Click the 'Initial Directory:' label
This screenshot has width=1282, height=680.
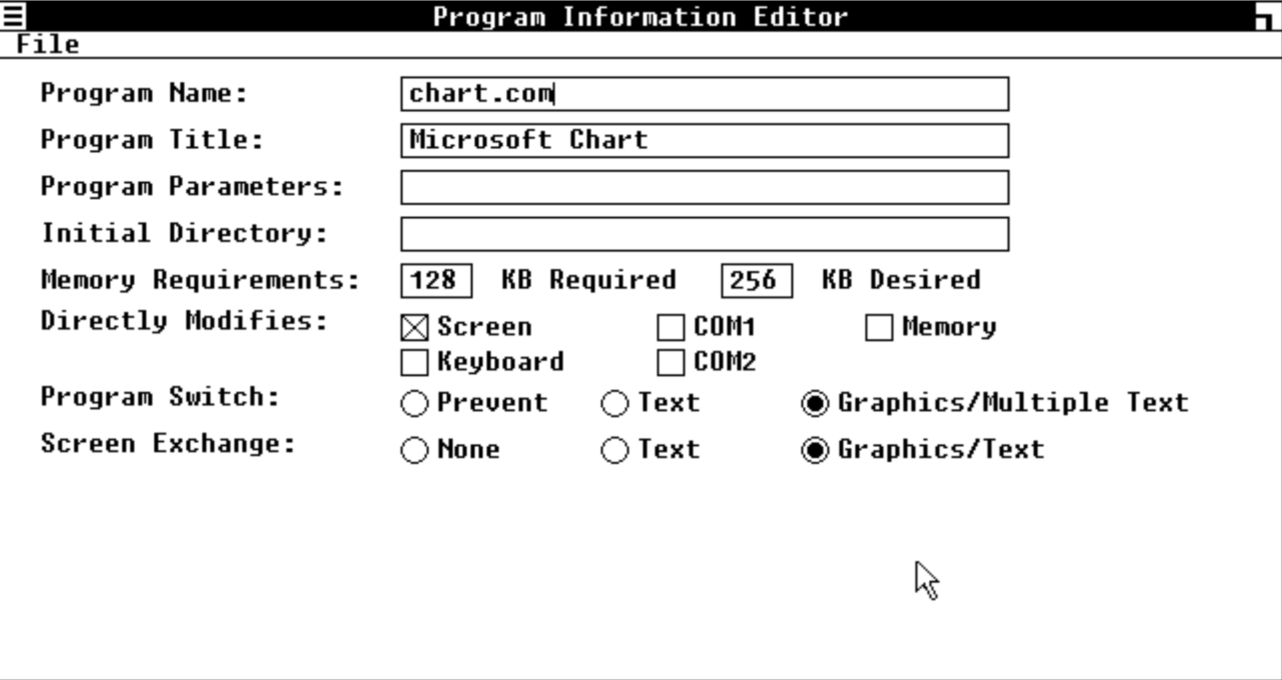pyautogui.click(x=184, y=233)
